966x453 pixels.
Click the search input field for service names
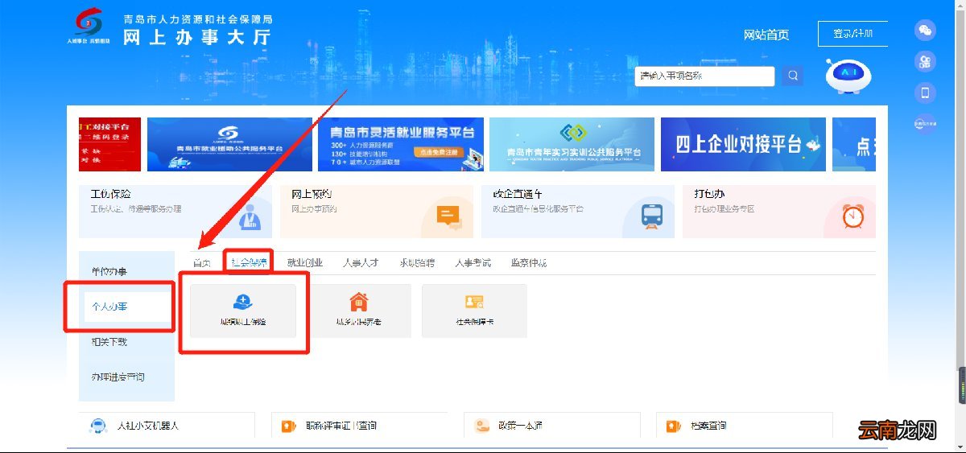704,76
